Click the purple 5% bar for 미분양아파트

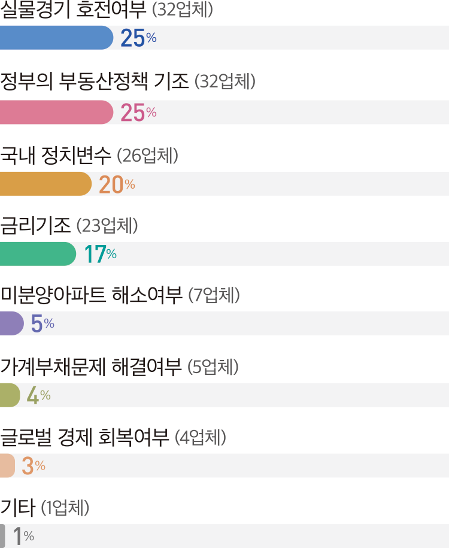(12, 323)
